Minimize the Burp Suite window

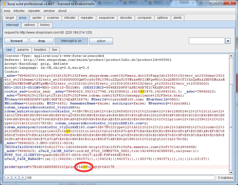pyautogui.click(x=213, y=3)
